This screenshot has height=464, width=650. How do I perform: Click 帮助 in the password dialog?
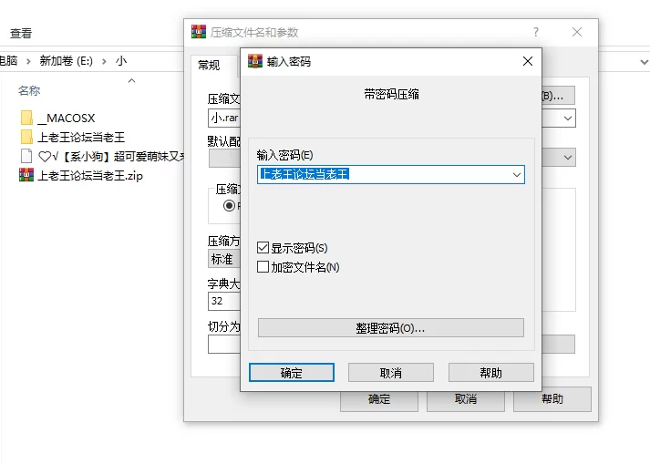491,372
